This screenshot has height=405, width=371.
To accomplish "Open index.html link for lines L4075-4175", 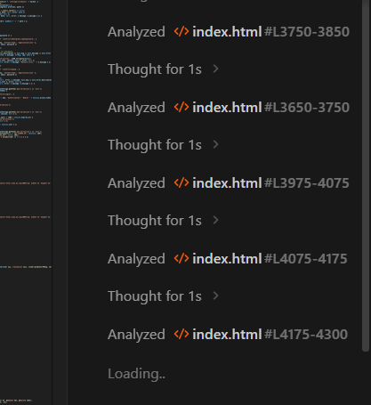I will (x=227, y=259).
